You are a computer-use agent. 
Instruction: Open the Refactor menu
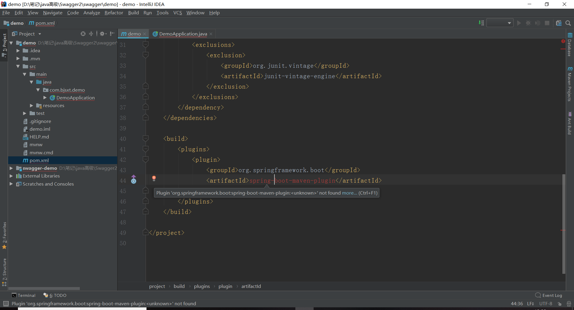[x=114, y=13]
